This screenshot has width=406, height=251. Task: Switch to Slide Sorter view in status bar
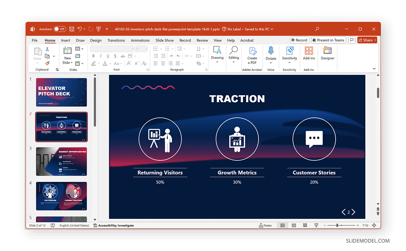[x=294, y=225]
